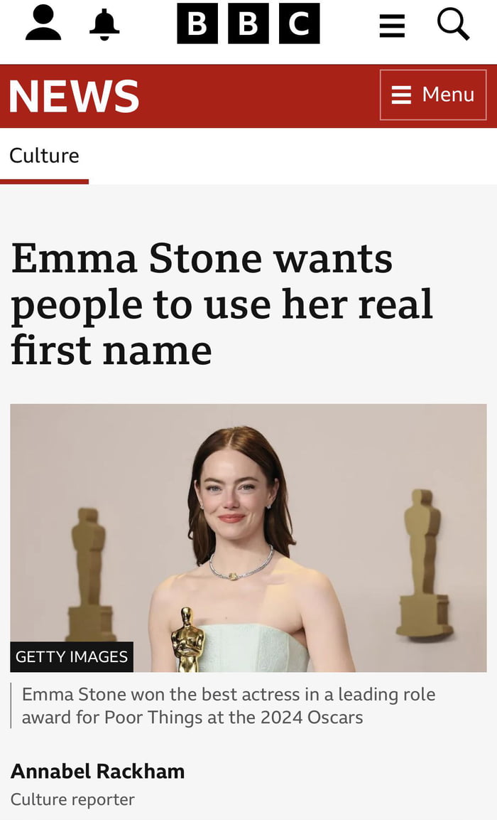Click the Culture reporter byline text

[x=72, y=799]
